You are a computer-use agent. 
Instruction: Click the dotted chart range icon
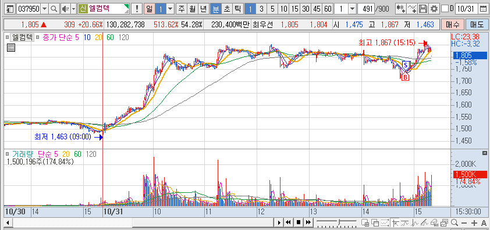point(385,222)
